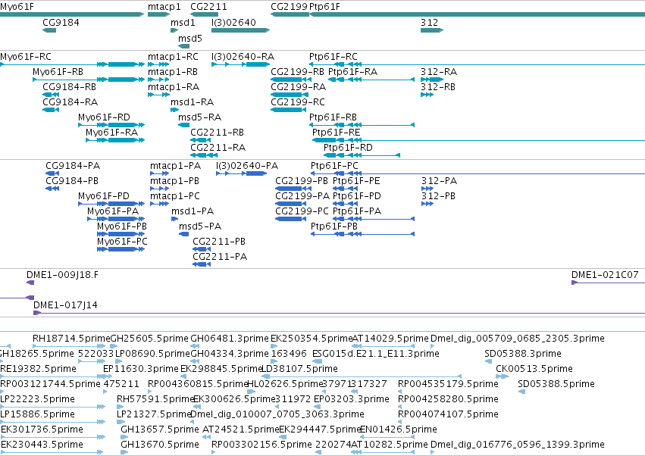The height and width of the screenshot is (456, 645).
Task: Select the msd5 gene glyph
Action: tap(184, 46)
